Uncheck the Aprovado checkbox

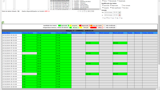[x=103, y=5]
